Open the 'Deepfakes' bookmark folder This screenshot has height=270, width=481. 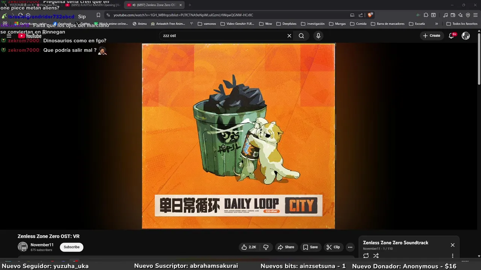pos(286,24)
